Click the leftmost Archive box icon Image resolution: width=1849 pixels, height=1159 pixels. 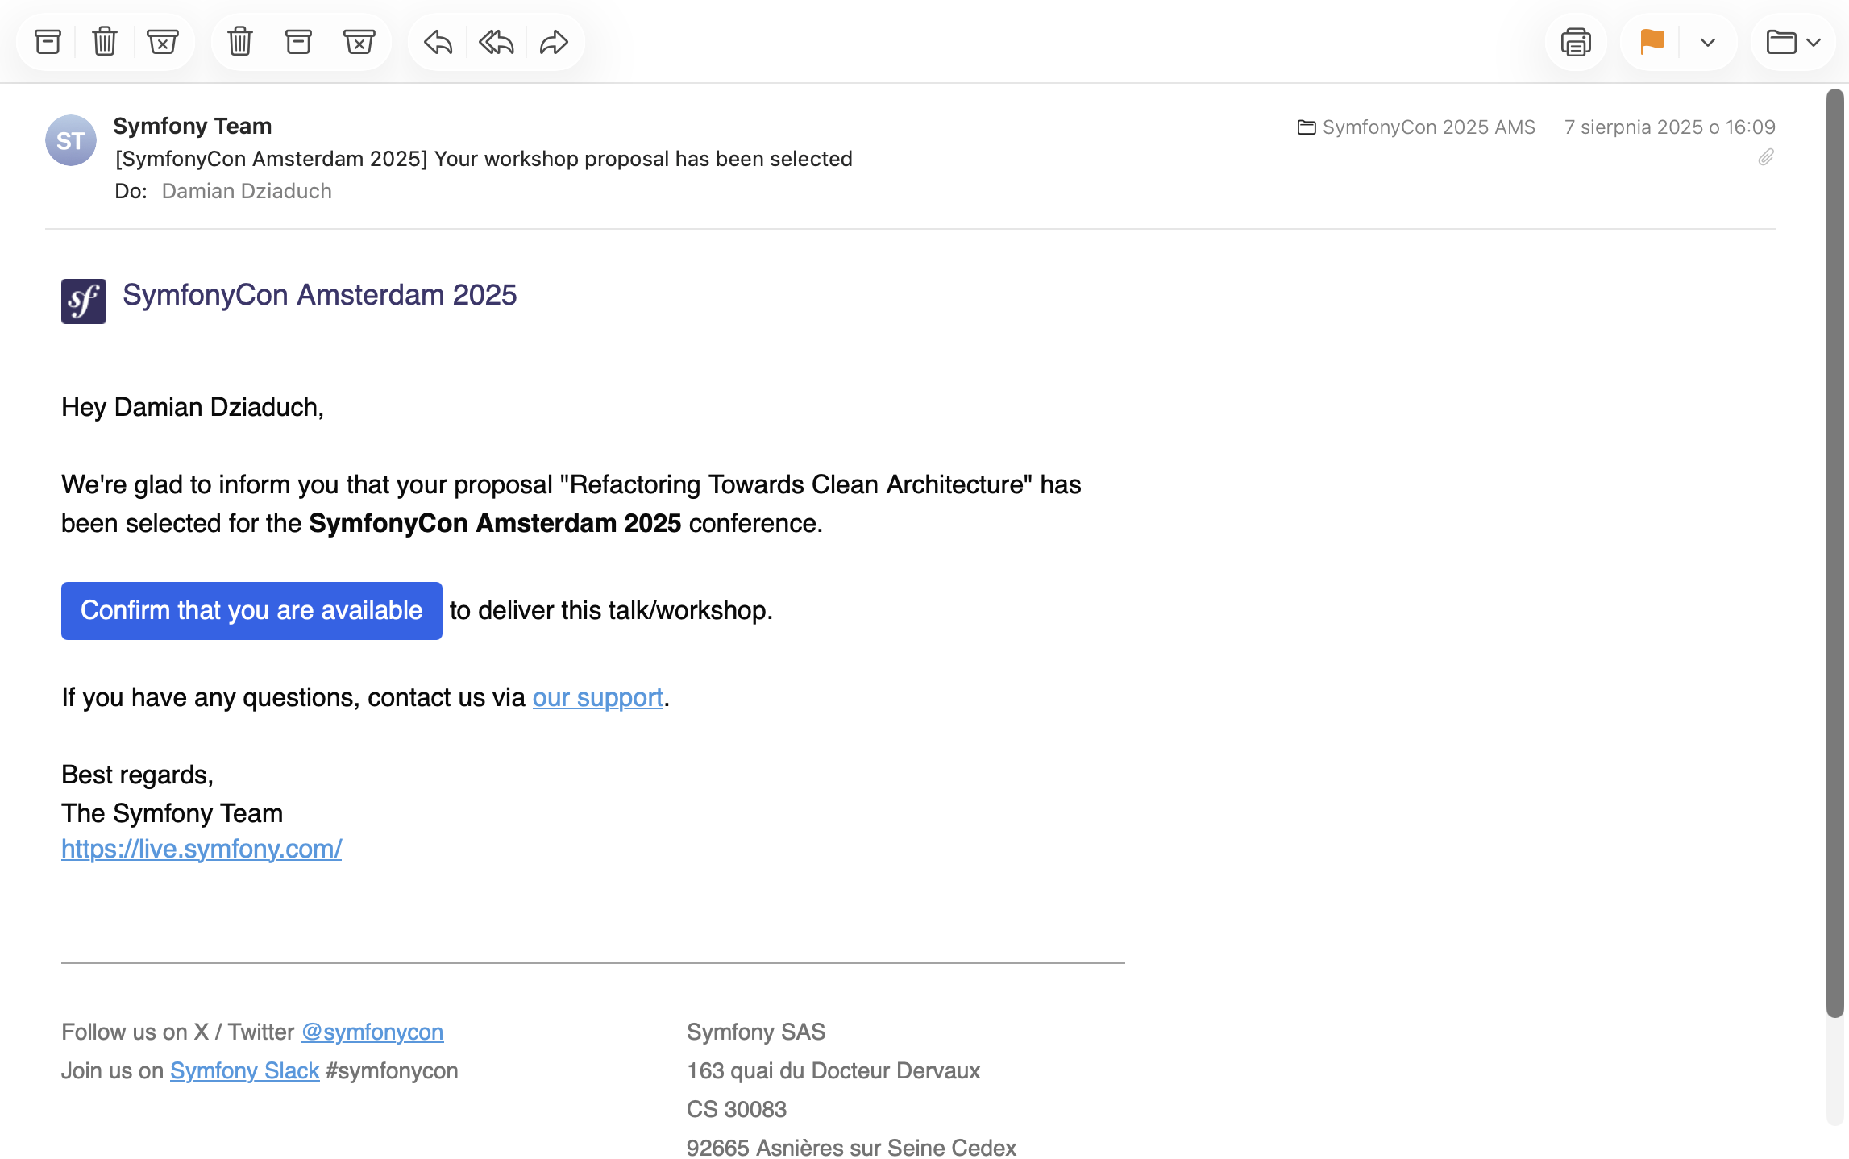click(48, 42)
